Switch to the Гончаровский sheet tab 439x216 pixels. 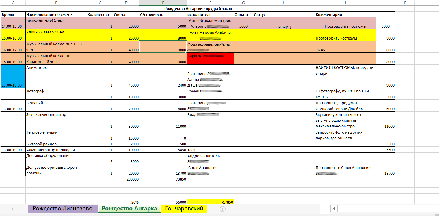[x=184, y=209]
